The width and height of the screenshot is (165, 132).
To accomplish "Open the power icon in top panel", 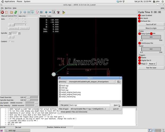I will [163, 2].
